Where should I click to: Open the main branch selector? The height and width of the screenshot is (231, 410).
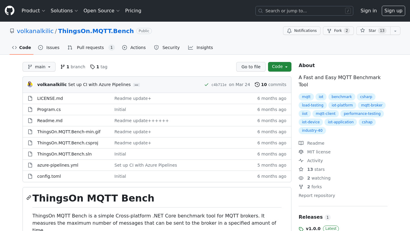[39, 67]
